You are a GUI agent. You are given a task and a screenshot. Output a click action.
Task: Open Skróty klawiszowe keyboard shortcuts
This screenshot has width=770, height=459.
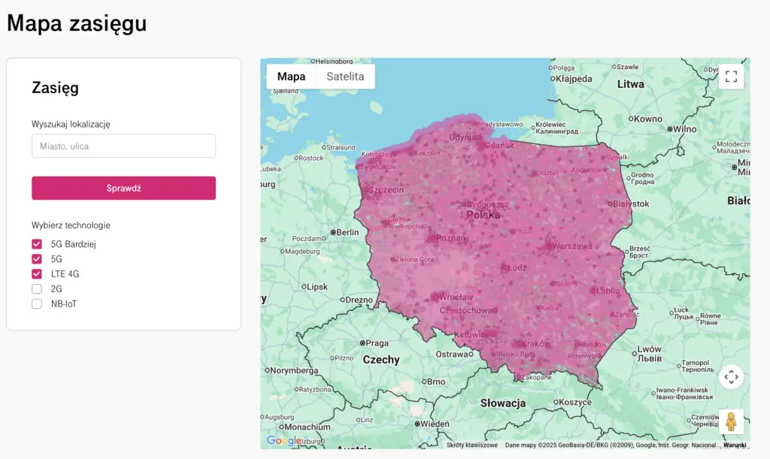472,445
